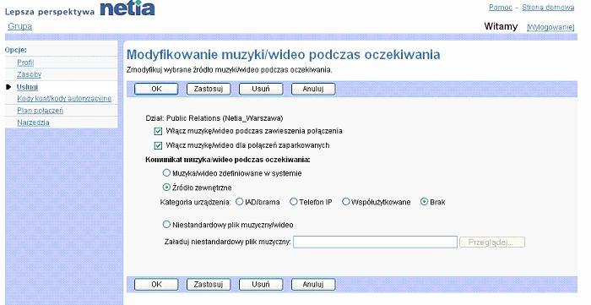
Task: Click the top Anuluj button
Action: (313, 89)
